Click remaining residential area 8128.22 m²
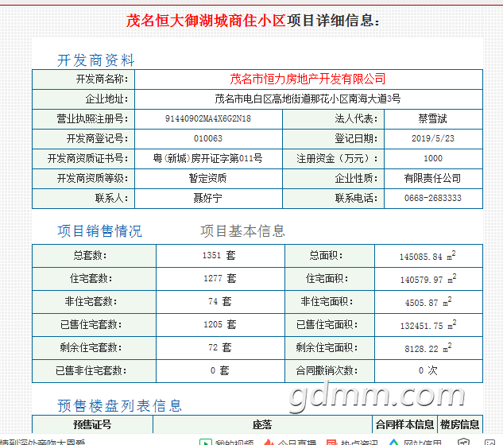This screenshot has width=503, height=445. click(428, 348)
